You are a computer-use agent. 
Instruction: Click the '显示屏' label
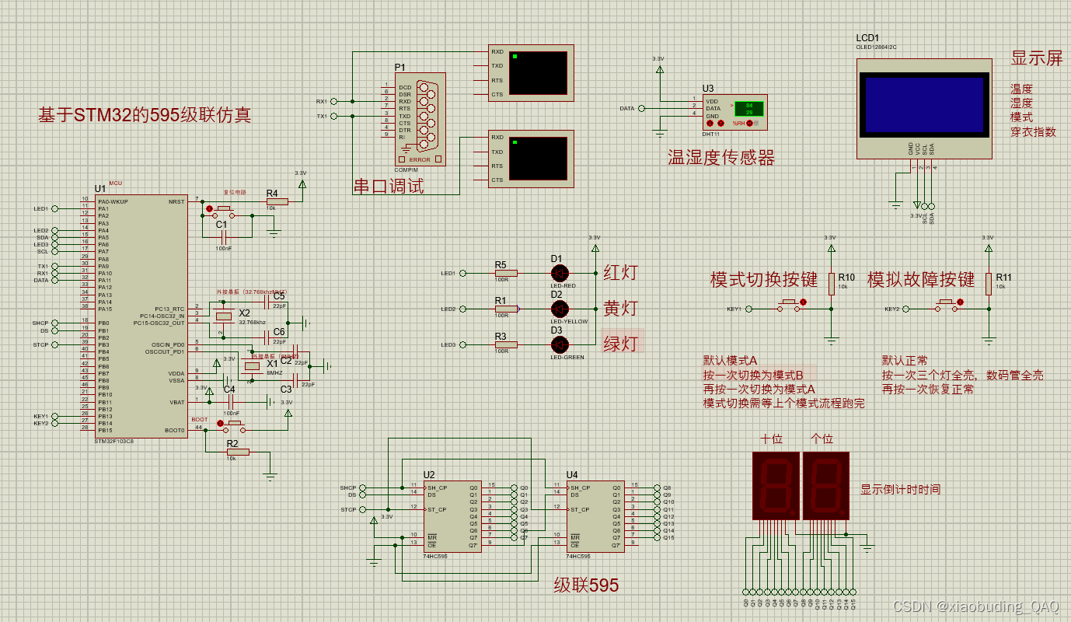(1037, 58)
